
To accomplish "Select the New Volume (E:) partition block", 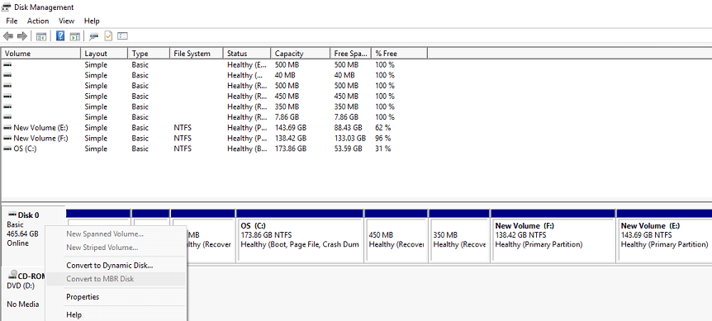I will pos(664,236).
